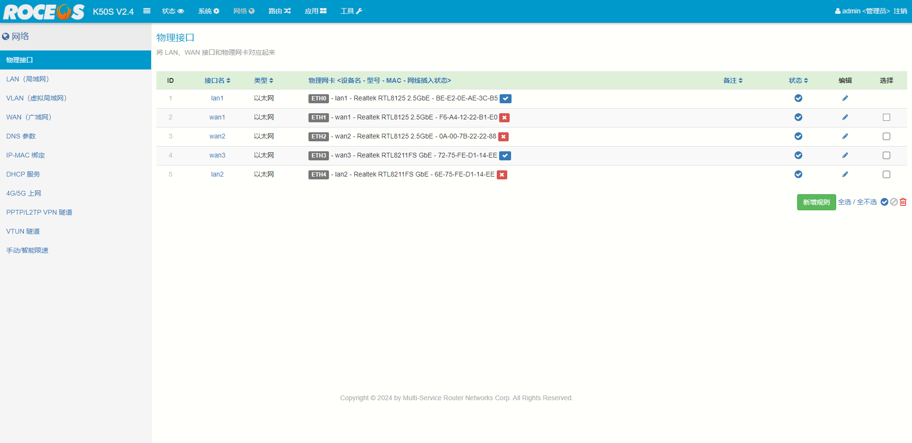Screen dimensions: 912x443
Task: Click the pencil edit icon for lan1
Action: (845, 98)
